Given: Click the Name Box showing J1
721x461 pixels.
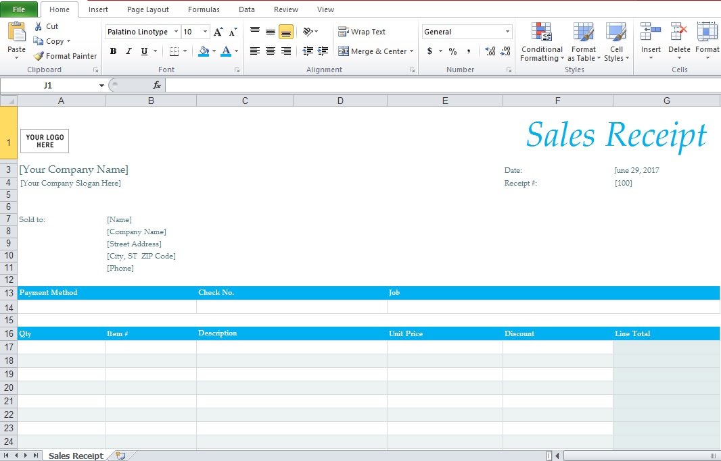Looking at the screenshot, I should (48, 85).
